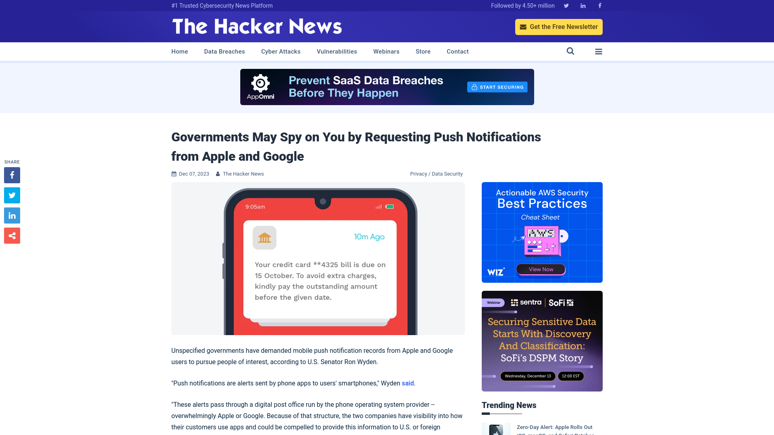Navigate to the Cyber Attacks tab

(x=281, y=52)
